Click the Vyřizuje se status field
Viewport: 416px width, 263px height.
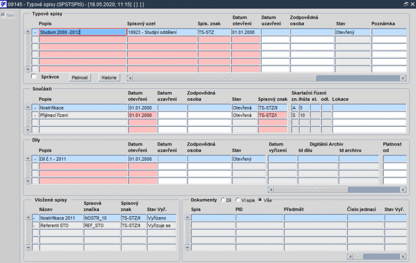(161, 226)
